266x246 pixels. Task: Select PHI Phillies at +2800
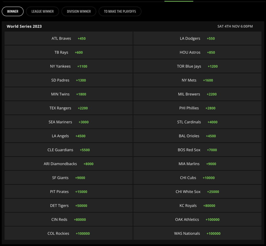click(x=197, y=108)
